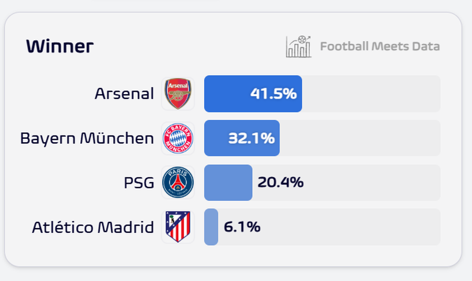Select the Bayern München team name
Screen dimensions: 472x281
[x=87, y=138]
